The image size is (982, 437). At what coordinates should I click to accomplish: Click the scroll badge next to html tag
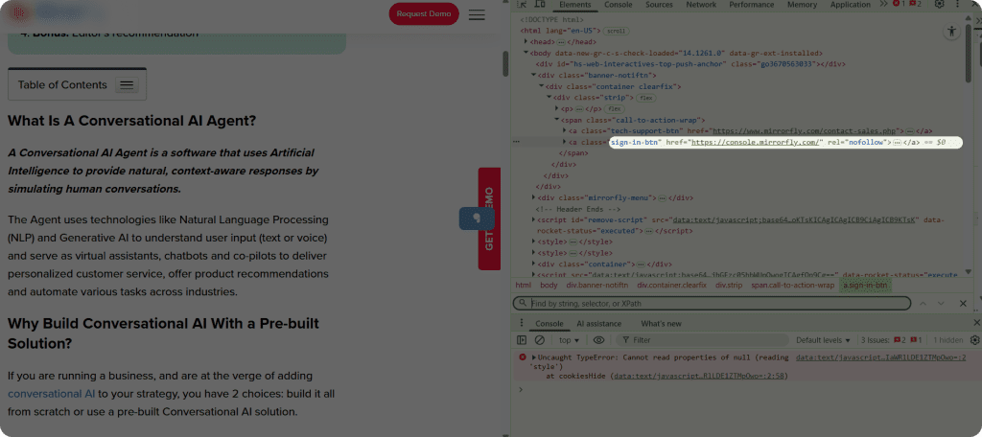617,31
